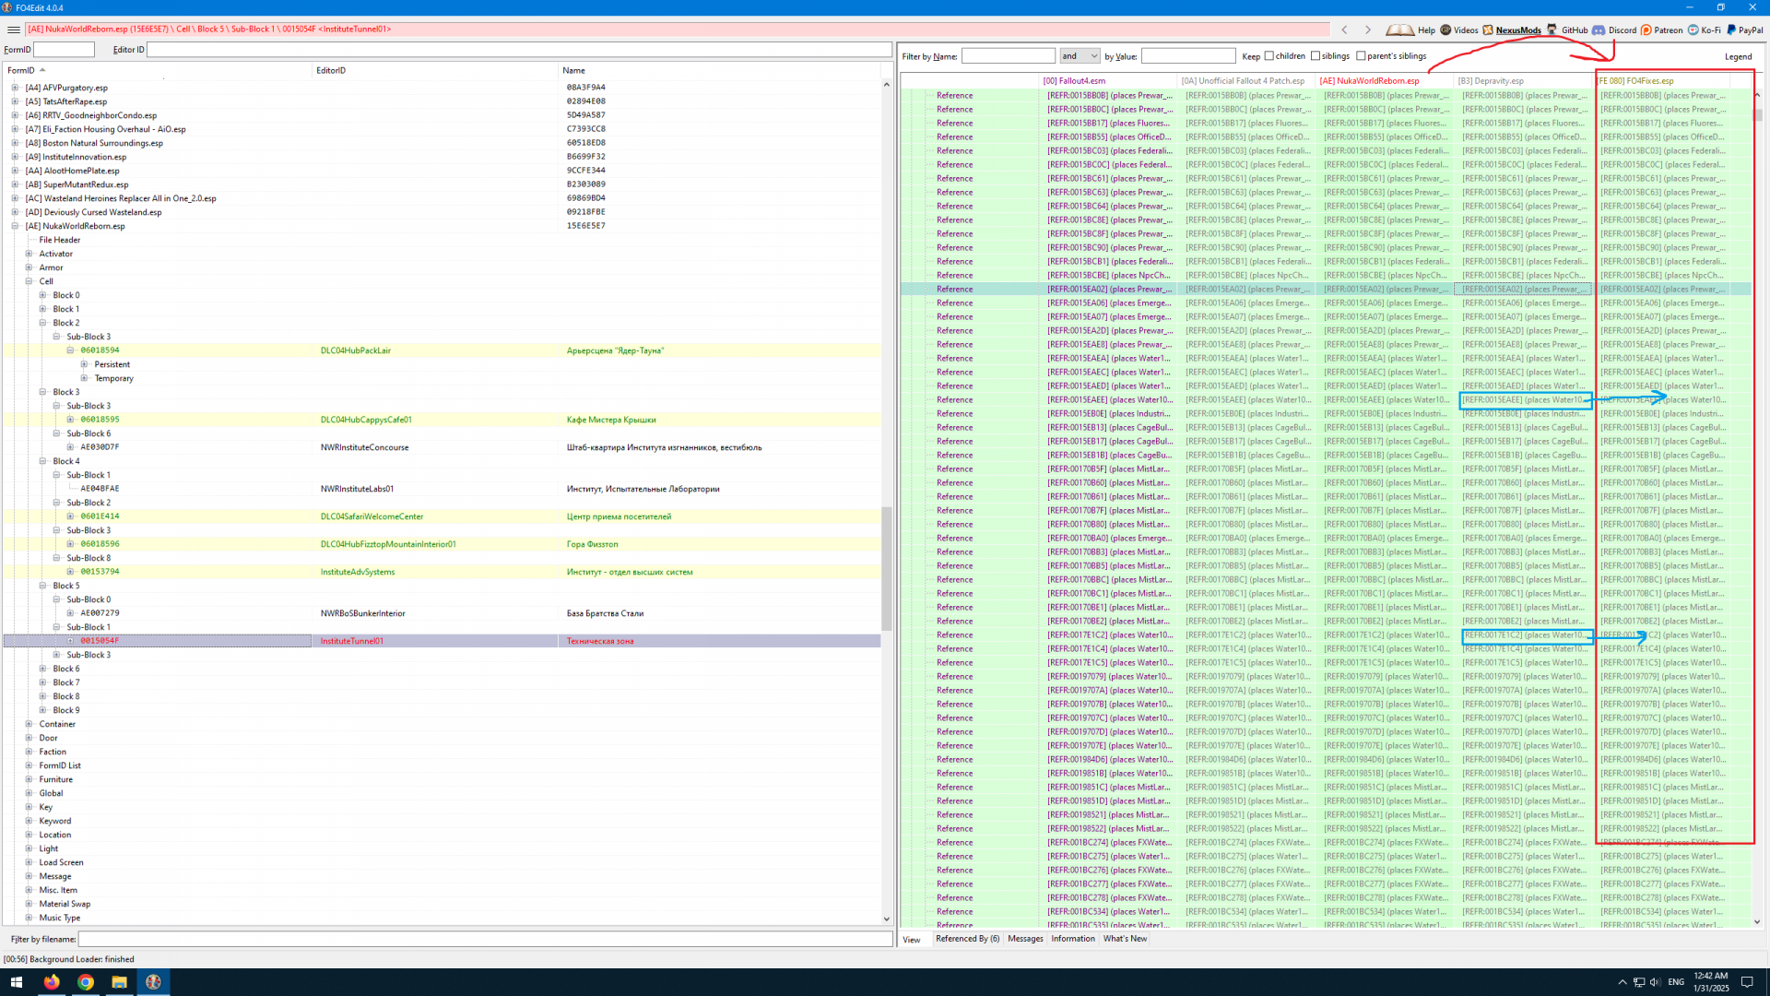Open the Ko-Fi link icon
The width and height of the screenshot is (1770, 996).
[1693, 30]
